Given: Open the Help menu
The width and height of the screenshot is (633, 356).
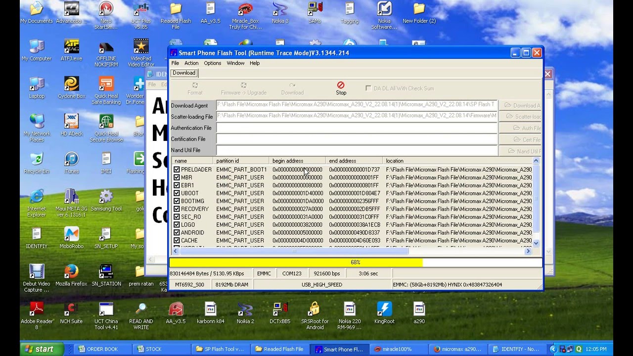Looking at the screenshot, I should [255, 63].
